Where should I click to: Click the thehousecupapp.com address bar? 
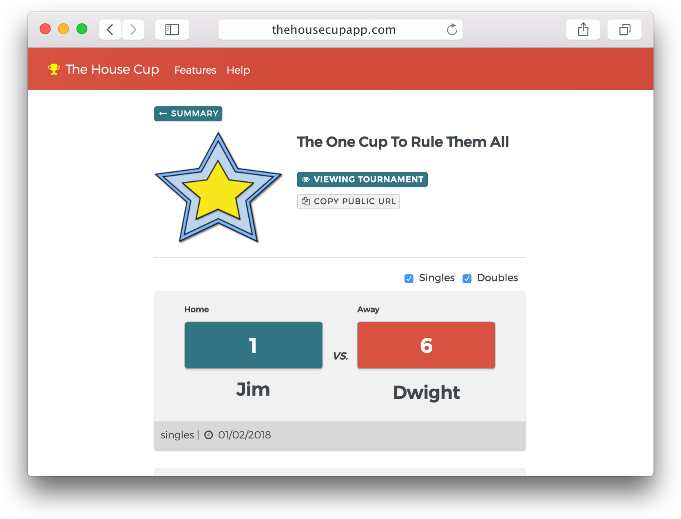coord(334,30)
